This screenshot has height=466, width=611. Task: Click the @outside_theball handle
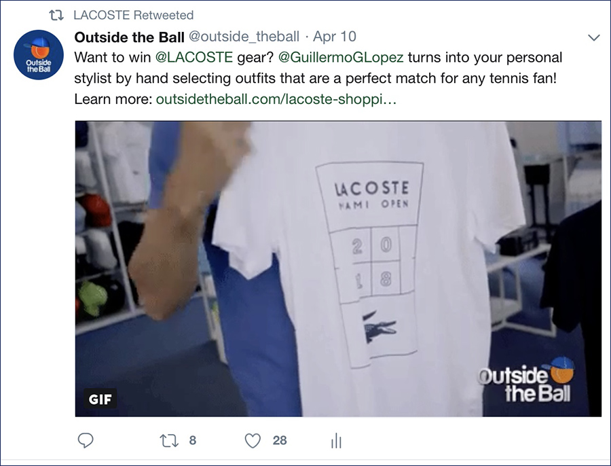point(244,37)
